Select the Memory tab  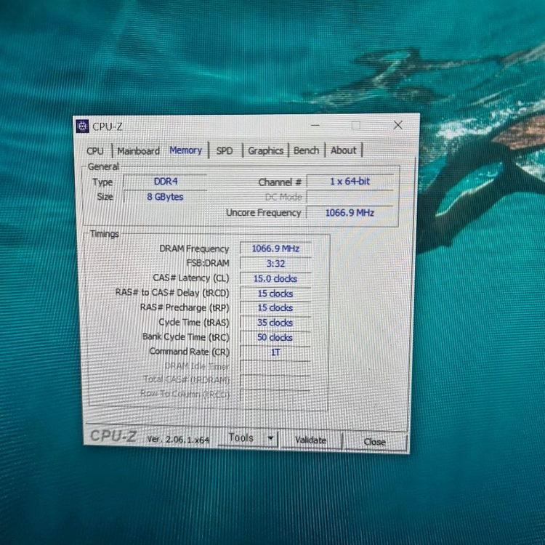pyautogui.click(x=185, y=150)
